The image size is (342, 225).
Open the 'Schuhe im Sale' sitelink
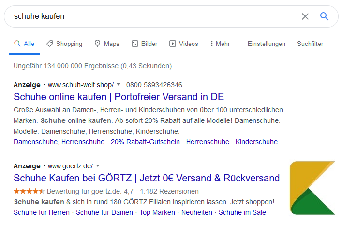pos(242,212)
